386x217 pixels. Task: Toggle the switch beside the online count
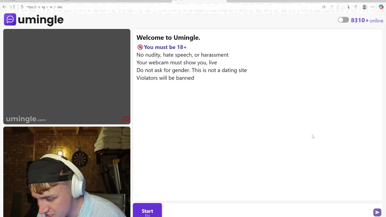click(x=343, y=20)
